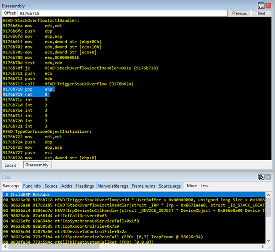Click instruction at 9176b6fc push ebp
Image resolution: width=275 pixels, height=252 pixels.
[27, 31]
